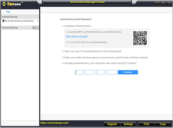Click the Register button

point(112,124)
